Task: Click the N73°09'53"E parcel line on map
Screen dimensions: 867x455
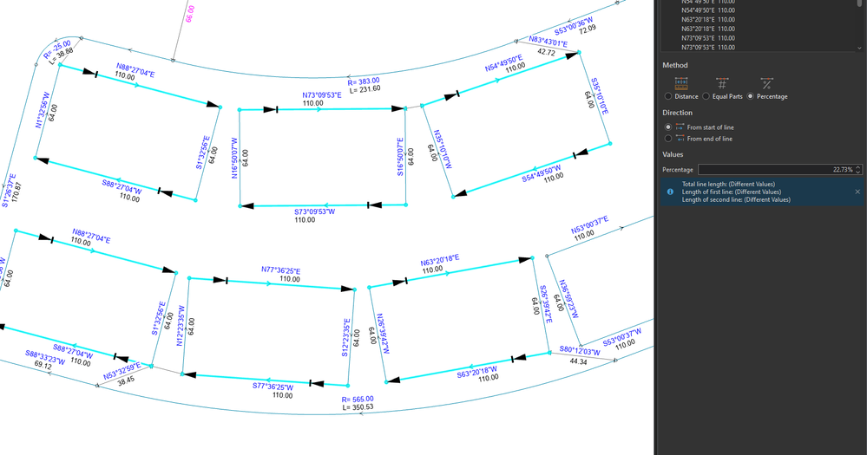Action: pyautogui.click(x=322, y=109)
